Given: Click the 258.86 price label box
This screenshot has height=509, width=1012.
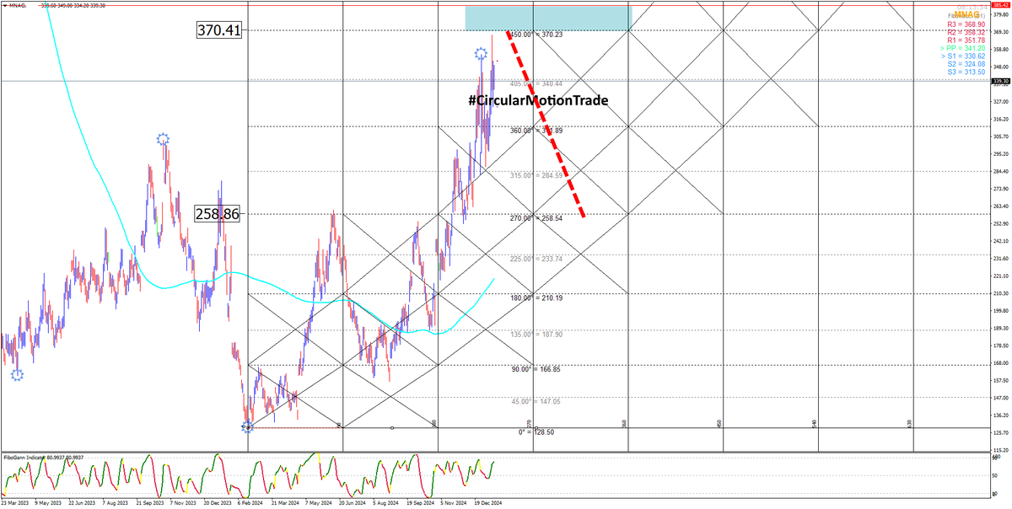Looking at the screenshot, I should (x=218, y=214).
